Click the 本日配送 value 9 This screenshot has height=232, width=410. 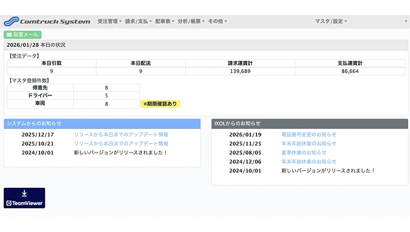tap(141, 71)
